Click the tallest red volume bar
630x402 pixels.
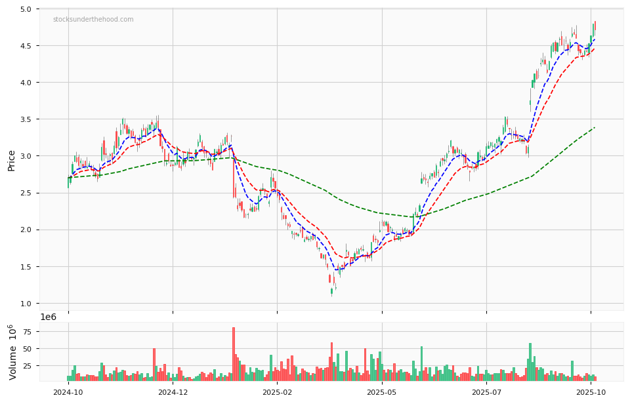pyautogui.click(x=234, y=354)
